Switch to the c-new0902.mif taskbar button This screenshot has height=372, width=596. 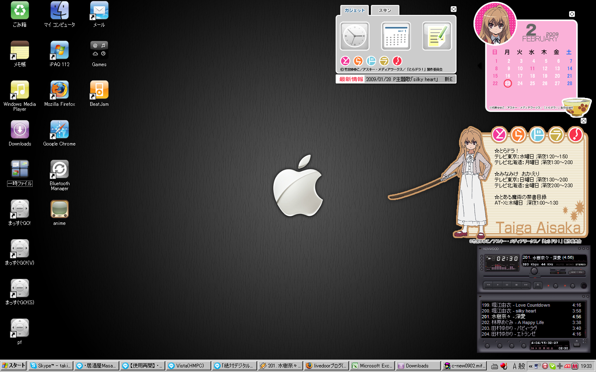click(x=464, y=366)
